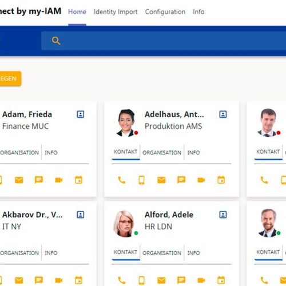This screenshot has width=286, height=286.
Task: Click into the search input field
Action: 164,41
